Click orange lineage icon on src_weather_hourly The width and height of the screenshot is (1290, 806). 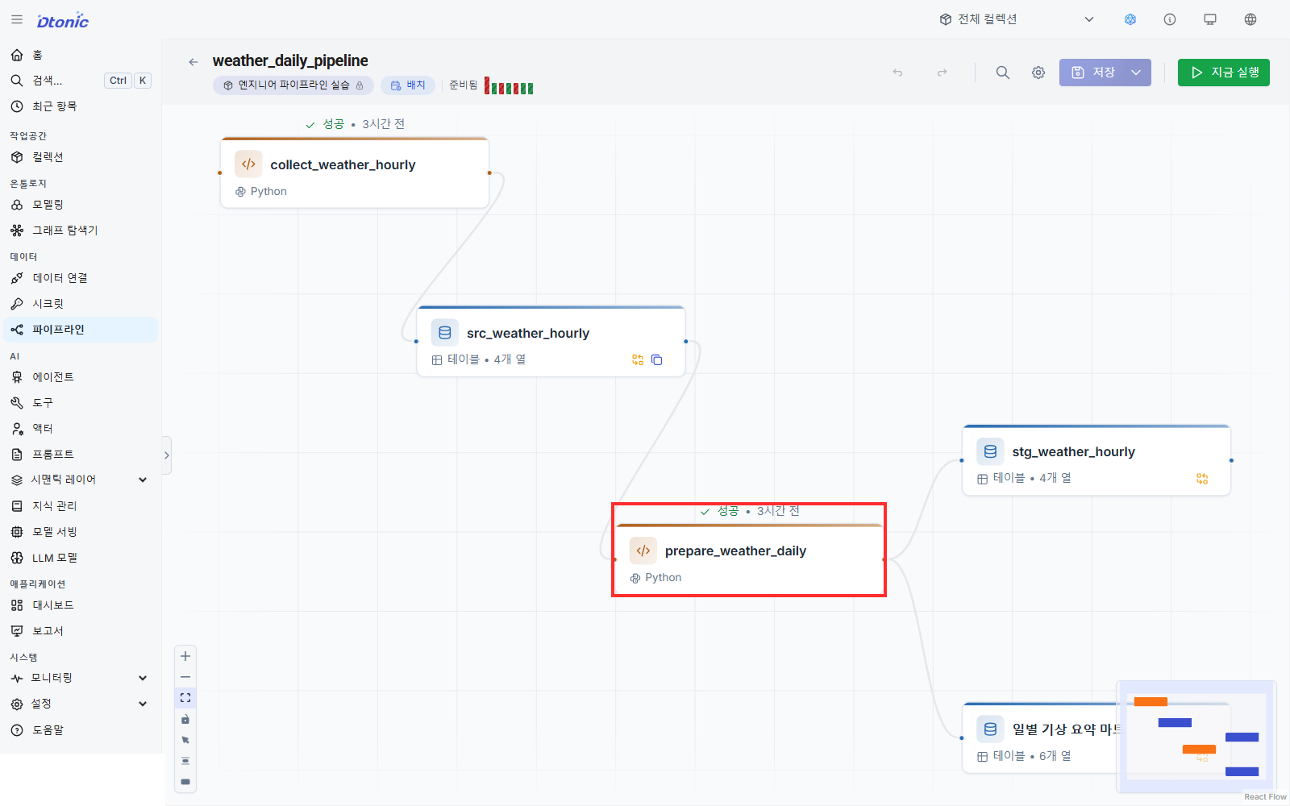pyautogui.click(x=638, y=360)
